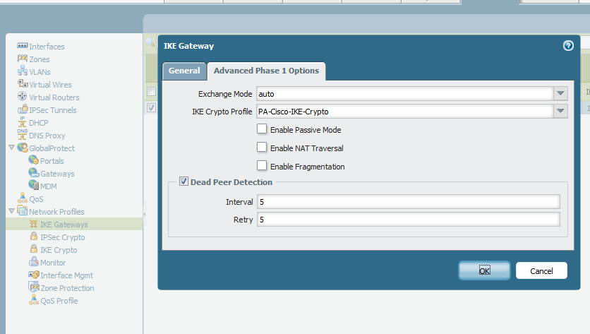Enable Passive Mode checkbox
This screenshot has width=590, height=334.
click(262, 129)
